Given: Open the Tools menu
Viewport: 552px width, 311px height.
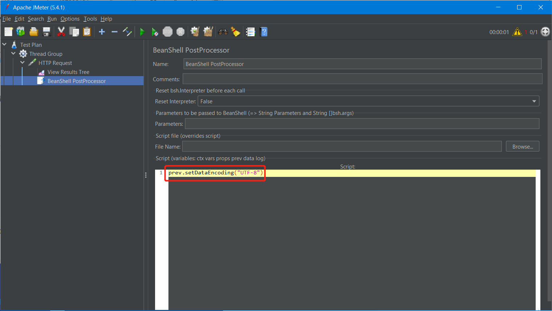Looking at the screenshot, I should (90, 19).
